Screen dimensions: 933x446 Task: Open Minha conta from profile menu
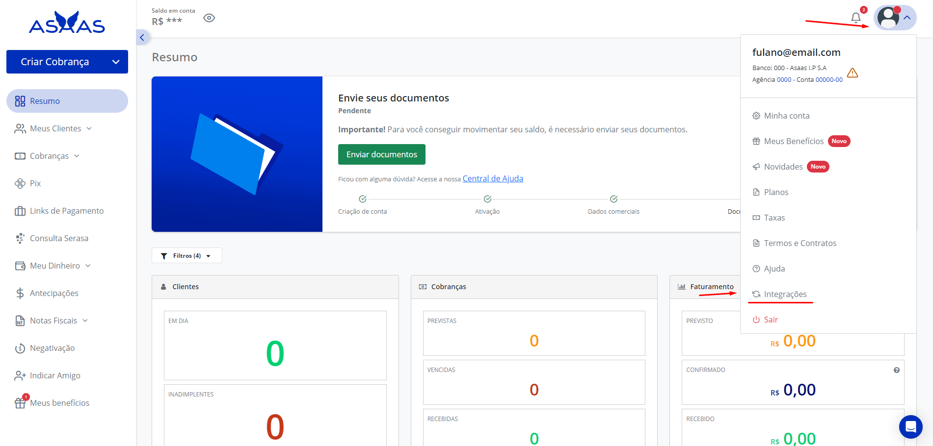click(786, 116)
